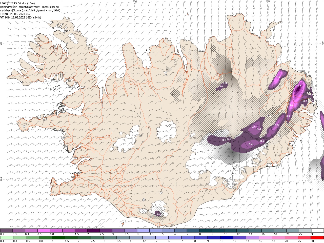
Task: Click the 1.0 snowfall value on the map
Action: coord(278,77)
